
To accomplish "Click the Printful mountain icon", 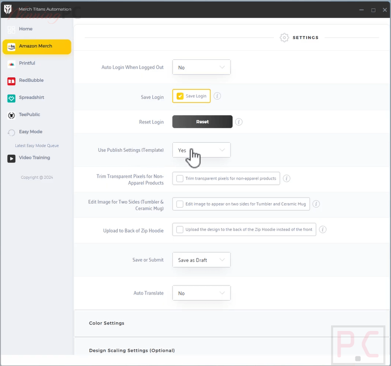I will [x=11, y=64].
